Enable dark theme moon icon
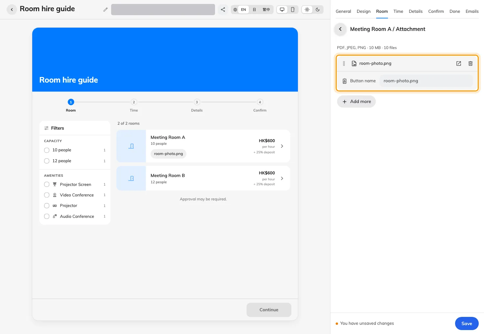The image size is (484, 334). 318,10
